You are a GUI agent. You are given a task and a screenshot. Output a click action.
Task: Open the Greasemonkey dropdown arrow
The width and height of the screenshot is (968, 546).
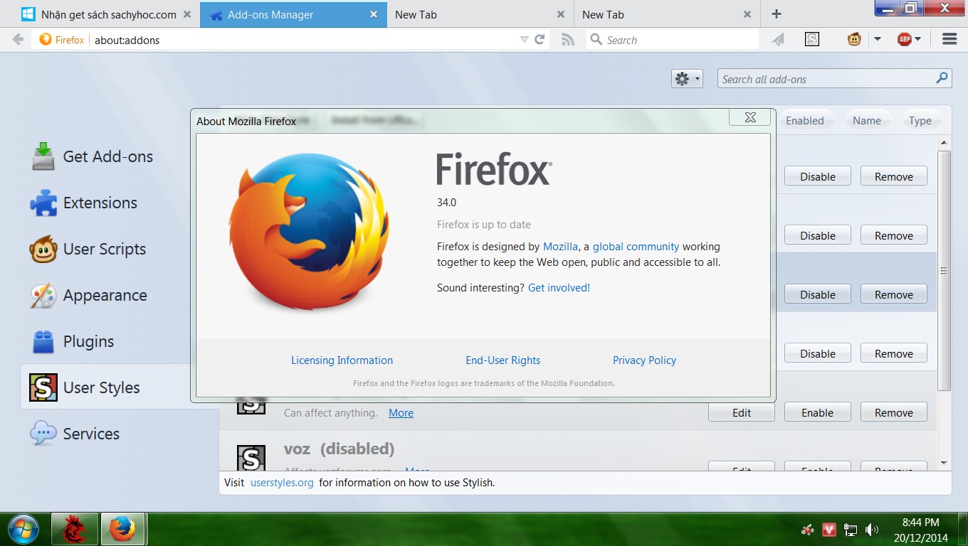(878, 40)
